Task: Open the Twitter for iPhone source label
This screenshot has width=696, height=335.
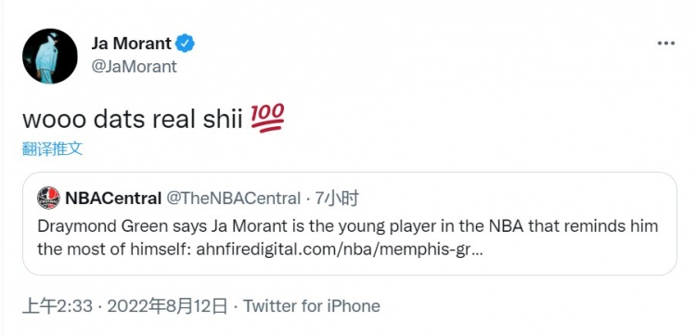Action: (312, 306)
